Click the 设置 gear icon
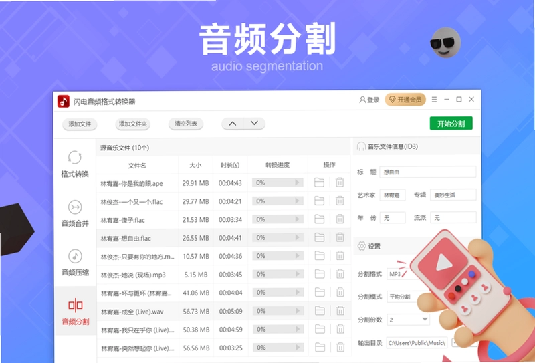 (x=362, y=246)
